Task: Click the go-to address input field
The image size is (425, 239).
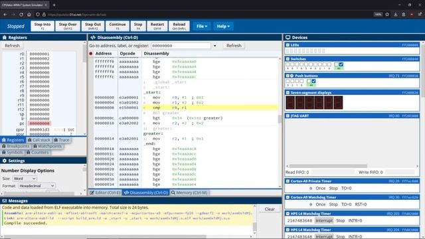Action: click(181, 46)
